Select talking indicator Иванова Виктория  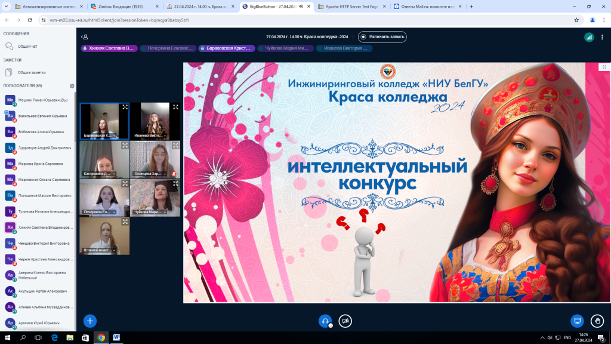(344, 48)
